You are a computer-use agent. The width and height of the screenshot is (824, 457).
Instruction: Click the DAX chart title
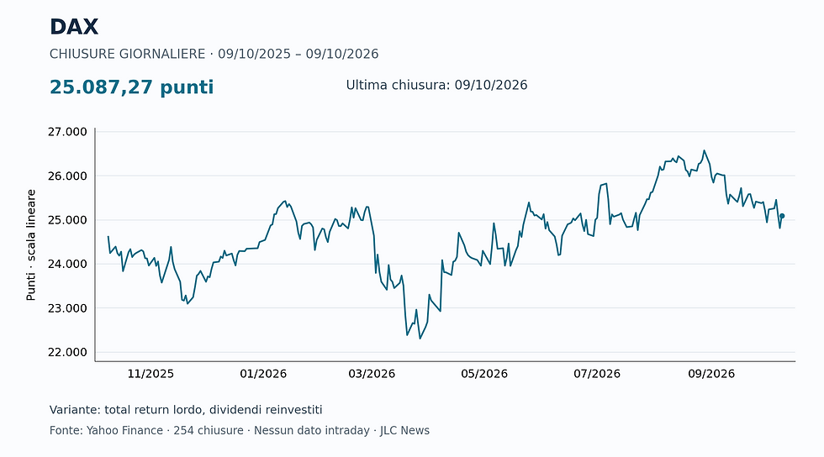(x=74, y=28)
